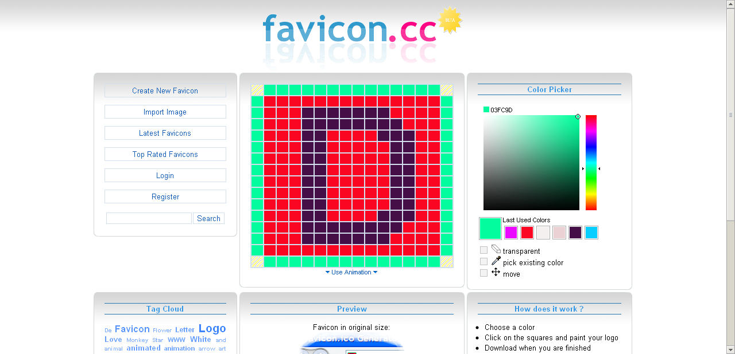
Task: Click the eyedropper icon for pick existing color
Action: (x=496, y=261)
